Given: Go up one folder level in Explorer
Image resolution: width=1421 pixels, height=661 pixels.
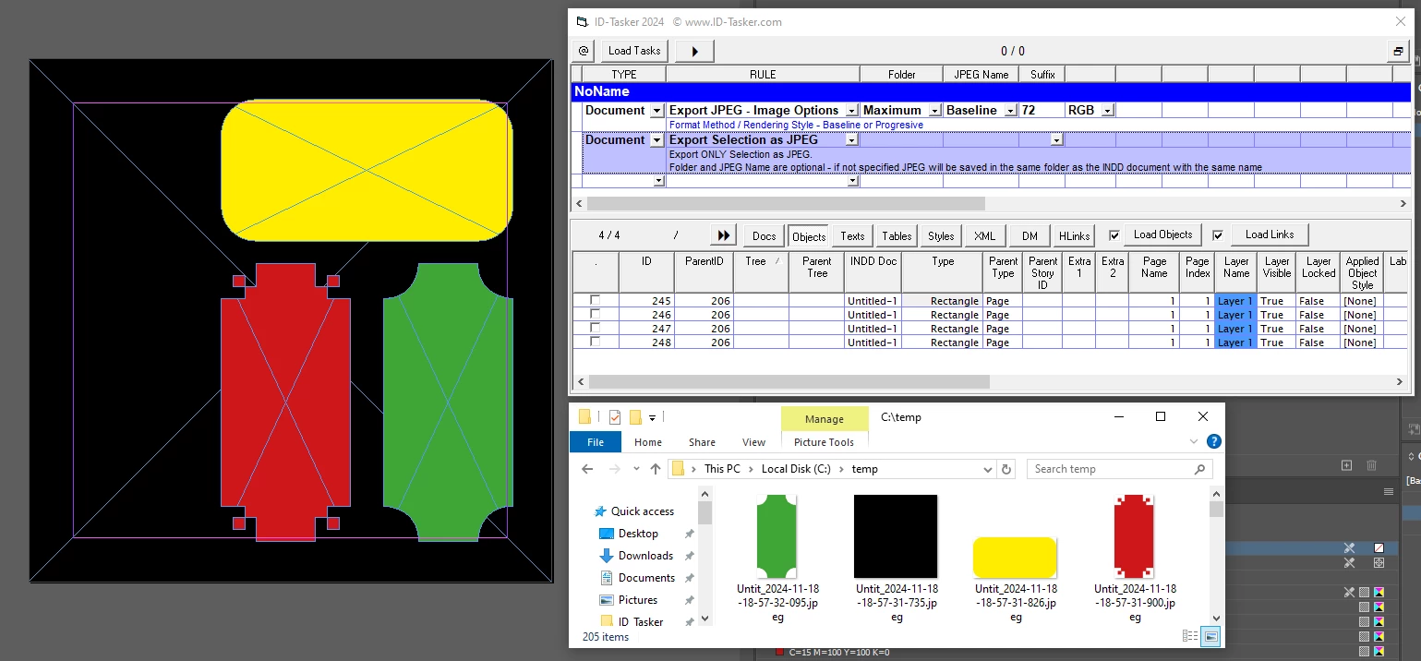Looking at the screenshot, I should coord(656,469).
